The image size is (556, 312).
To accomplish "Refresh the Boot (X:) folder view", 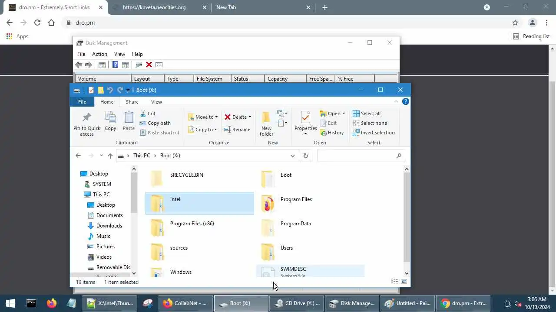I will point(306,156).
